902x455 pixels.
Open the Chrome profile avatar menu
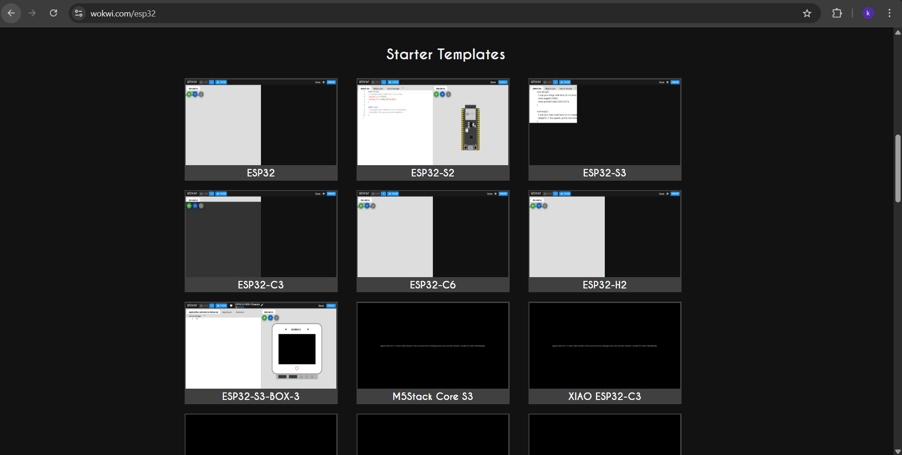click(x=868, y=13)
